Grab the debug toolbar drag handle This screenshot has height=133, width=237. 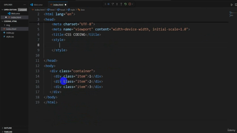pyautogui.click(x=105, y=4)
